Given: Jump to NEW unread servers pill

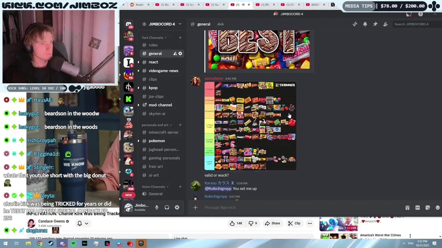Looking at the screenshot, I should (128, 195).
